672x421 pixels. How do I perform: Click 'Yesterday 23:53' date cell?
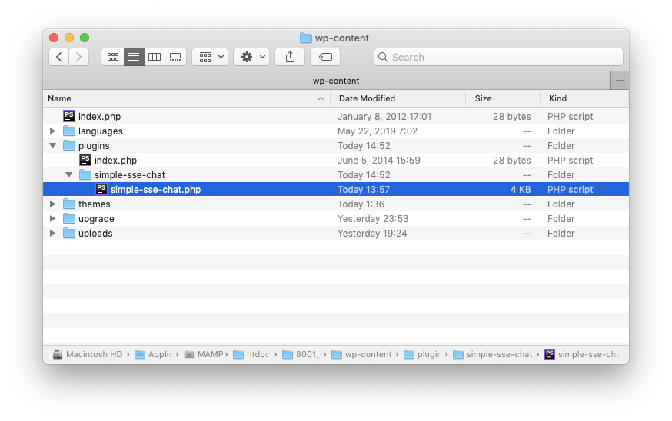tap(373, 219)
